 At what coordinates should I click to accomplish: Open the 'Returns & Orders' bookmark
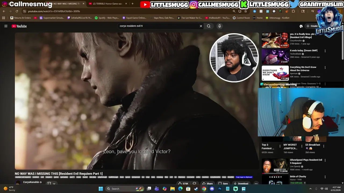(x=20, y=18)
